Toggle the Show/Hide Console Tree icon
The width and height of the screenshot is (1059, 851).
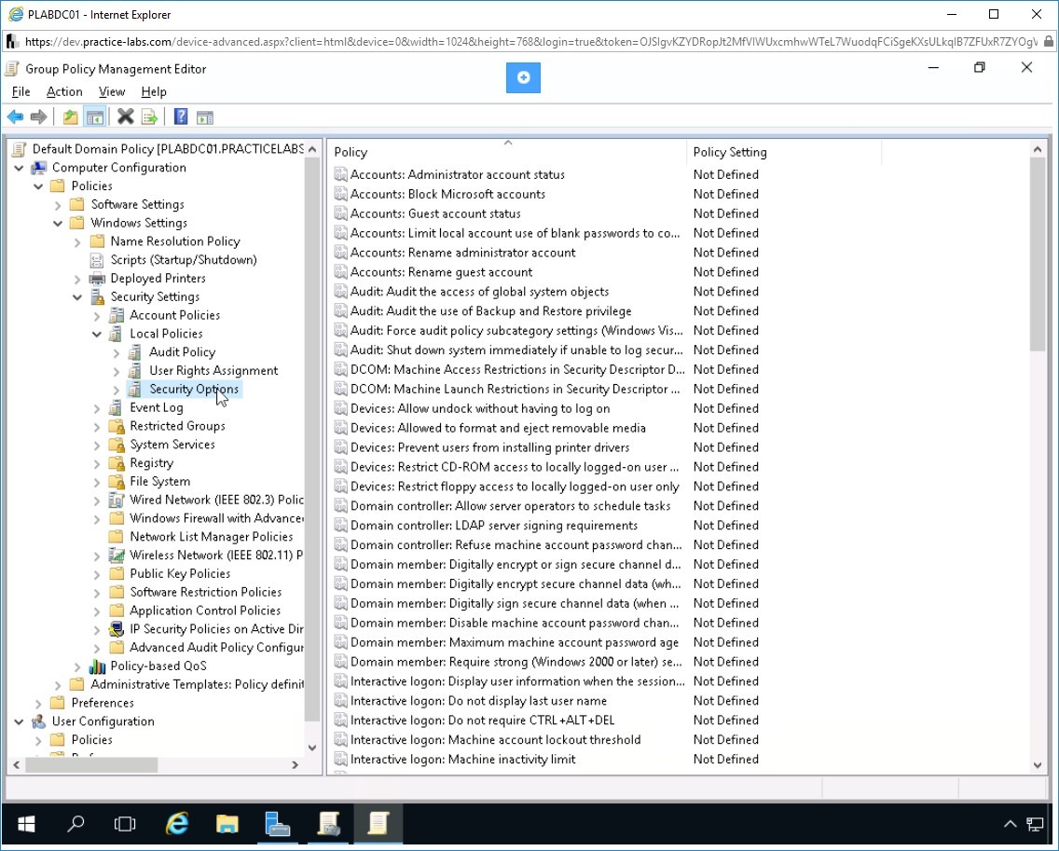pyautogui.click(x=95, y=117)
